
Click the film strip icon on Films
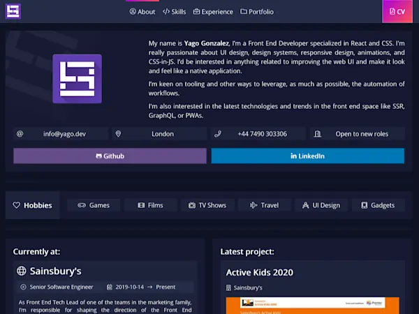(141, 205)
